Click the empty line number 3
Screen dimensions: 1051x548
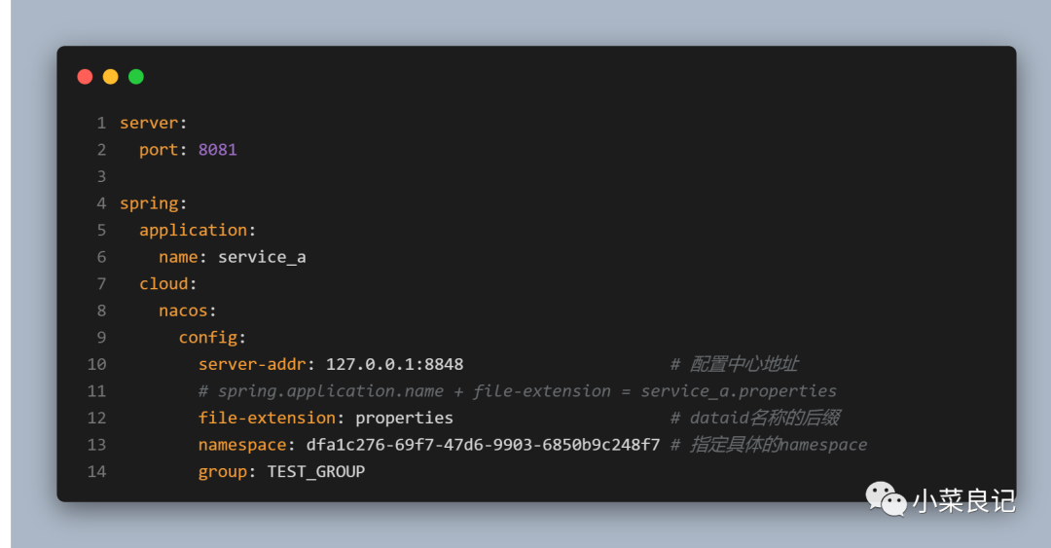tap(101, 176)
